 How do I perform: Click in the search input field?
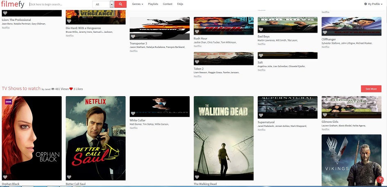tap(60, 4)
